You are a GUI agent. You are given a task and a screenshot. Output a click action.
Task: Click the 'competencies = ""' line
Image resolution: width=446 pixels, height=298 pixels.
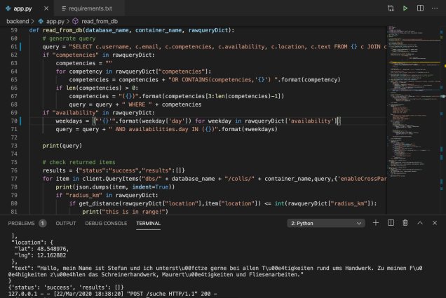84,63
